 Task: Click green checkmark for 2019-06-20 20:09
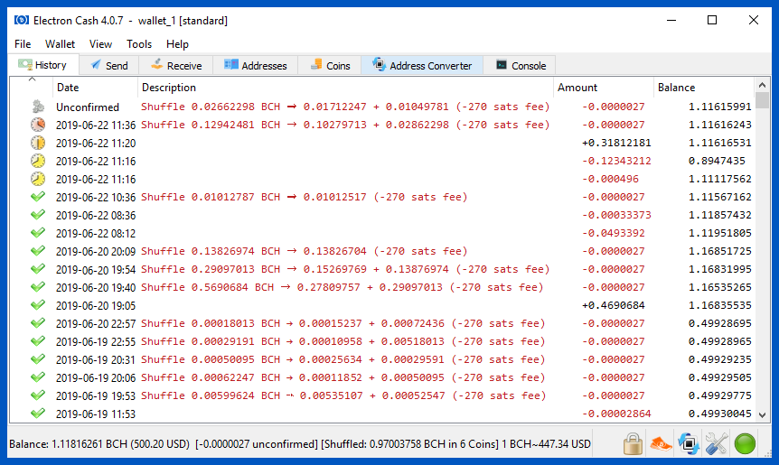click(38, 251)
